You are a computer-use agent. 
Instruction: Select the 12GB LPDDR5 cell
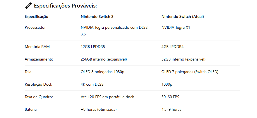[x=93, y=47]
